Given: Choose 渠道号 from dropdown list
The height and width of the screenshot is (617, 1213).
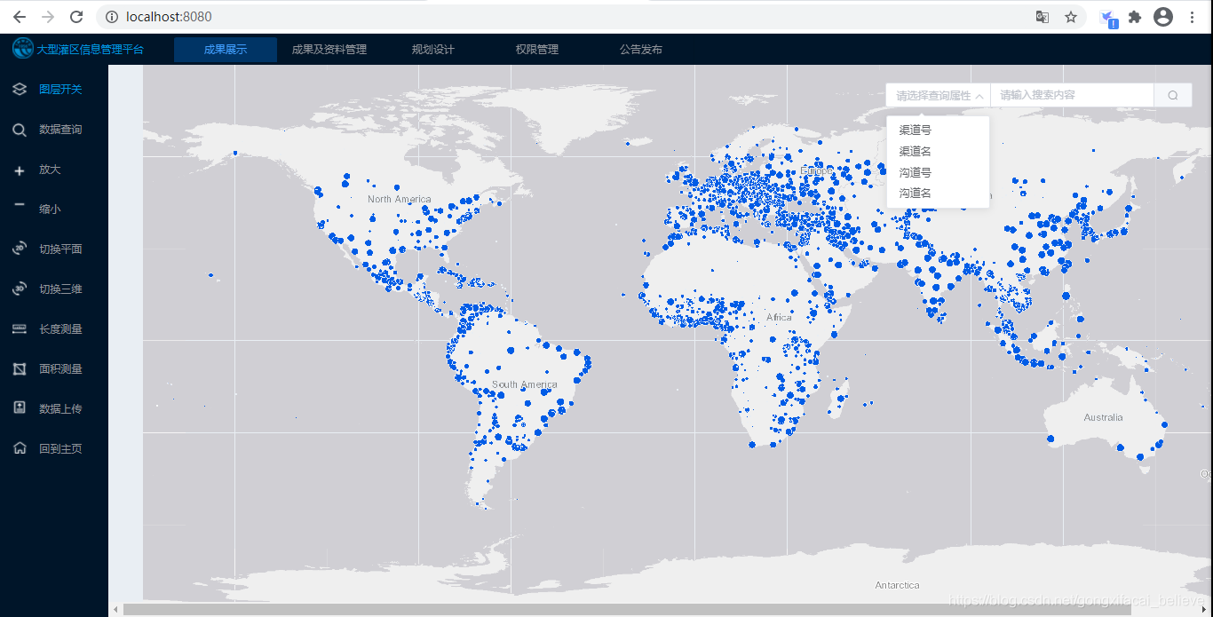Looking at the screenshot, I should (x=938, y=130).
